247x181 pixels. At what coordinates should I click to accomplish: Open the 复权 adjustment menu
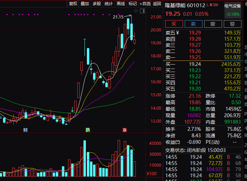[73, 3]
